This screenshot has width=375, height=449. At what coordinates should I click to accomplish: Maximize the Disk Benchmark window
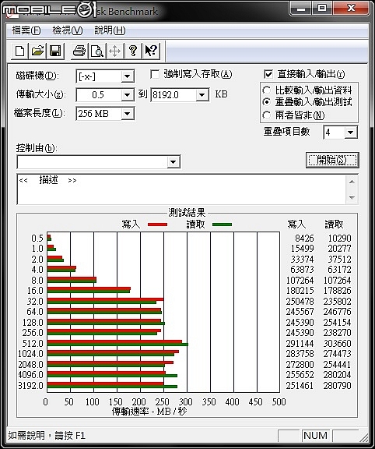click(x=322, y=9)
